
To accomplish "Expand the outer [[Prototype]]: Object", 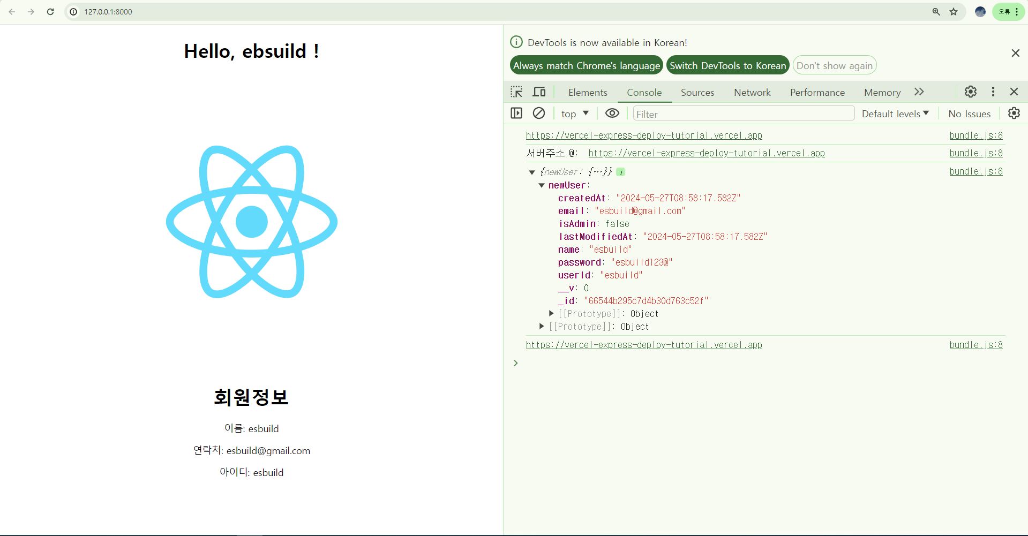I will click(542, 326).
